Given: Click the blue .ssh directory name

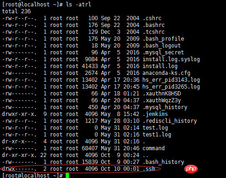Looking at the screenshot, I should 149,169.
